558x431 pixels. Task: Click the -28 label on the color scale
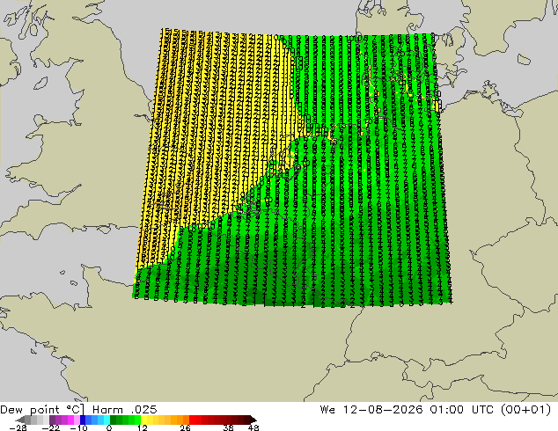pos(18,427)
